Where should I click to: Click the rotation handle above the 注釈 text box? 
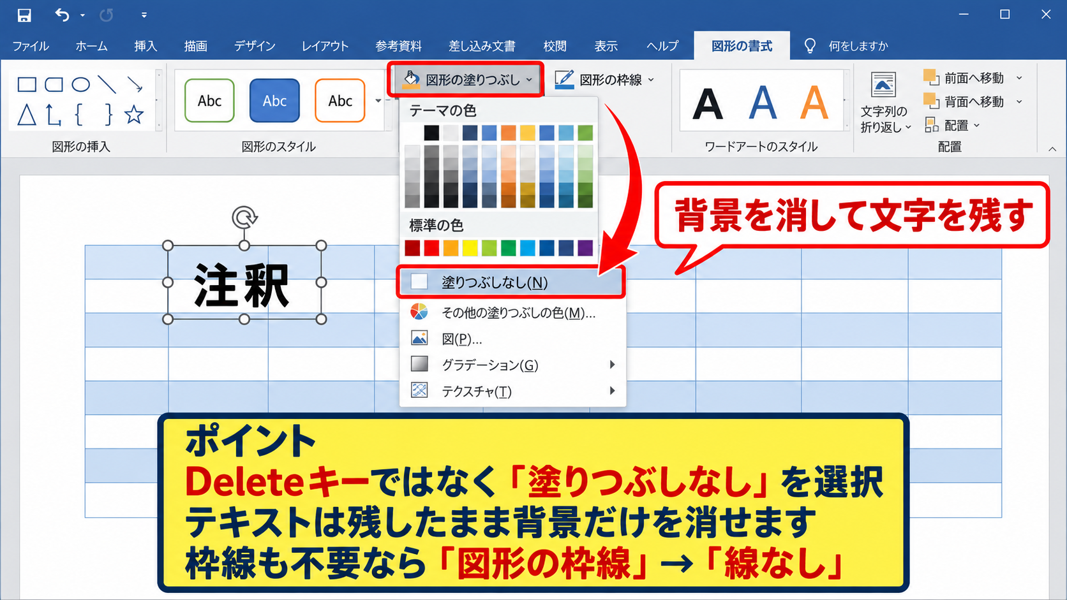pos(244,217)
